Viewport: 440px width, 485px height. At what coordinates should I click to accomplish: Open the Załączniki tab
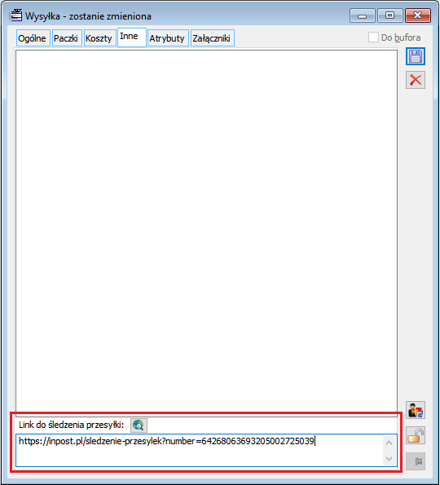point(213,38)
